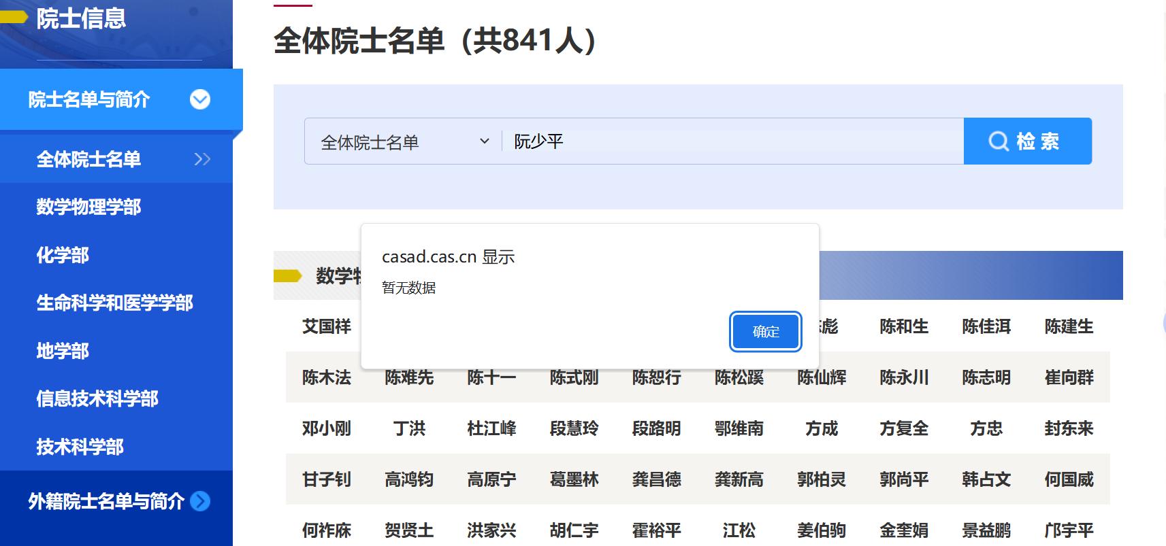Click the search input field containing 阮少平
The width and height of the screenshot is (1166, 546).
click(732, 141)
